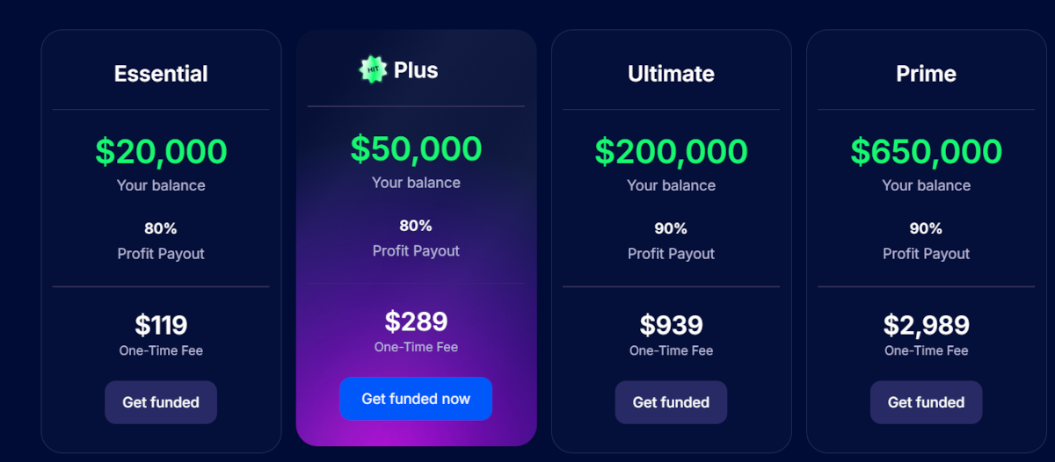Image resolution: width=1055 pixels, height=462 pixels.
Task: Click the 90% payout in Prime card
Action: point(926,228)
